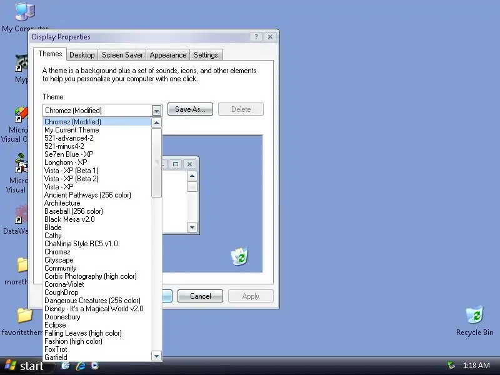Pick Vista - XP (Beta 2) theme
Viewport: 500px width, 375px height.
(97, 179)
